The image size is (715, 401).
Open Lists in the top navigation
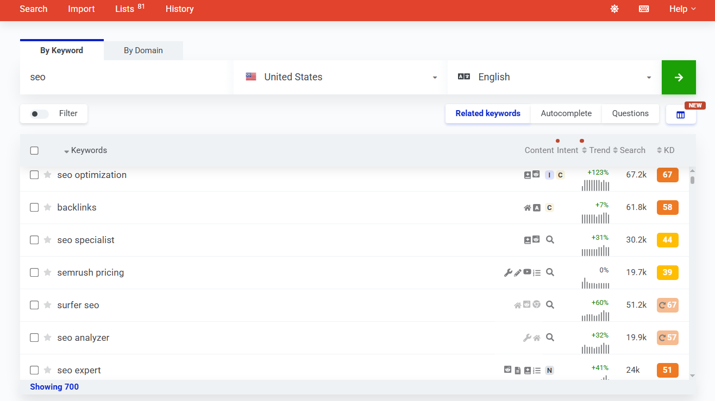tap(125, 9)
